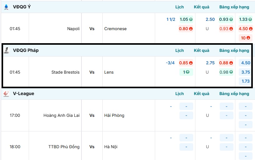Open Kết quả for VĐQG Pháp
The height and width of the screenshot is (160, 255).
201,50
